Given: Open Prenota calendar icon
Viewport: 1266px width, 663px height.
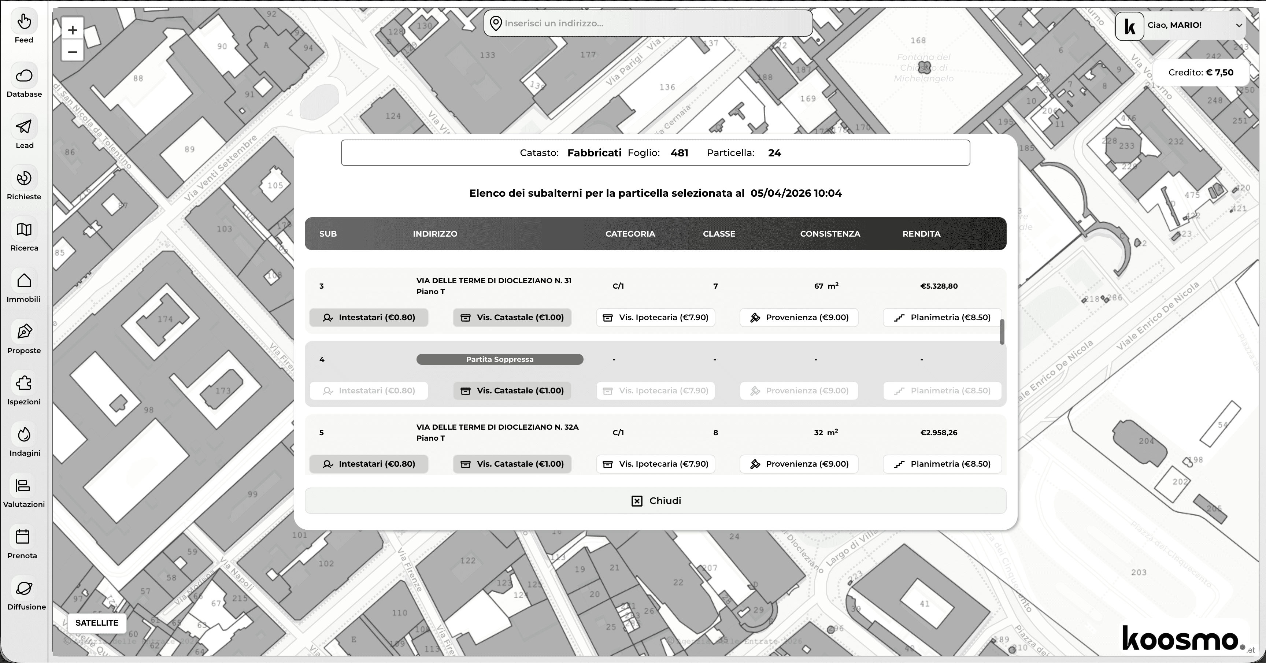Looking at the screenshot, I should point(23,537).
